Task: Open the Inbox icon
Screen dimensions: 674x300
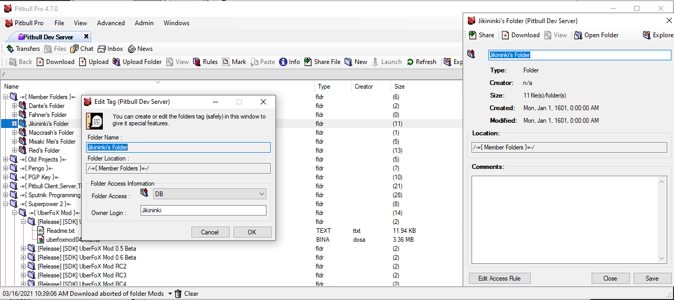Action: [x=102, y=49]
